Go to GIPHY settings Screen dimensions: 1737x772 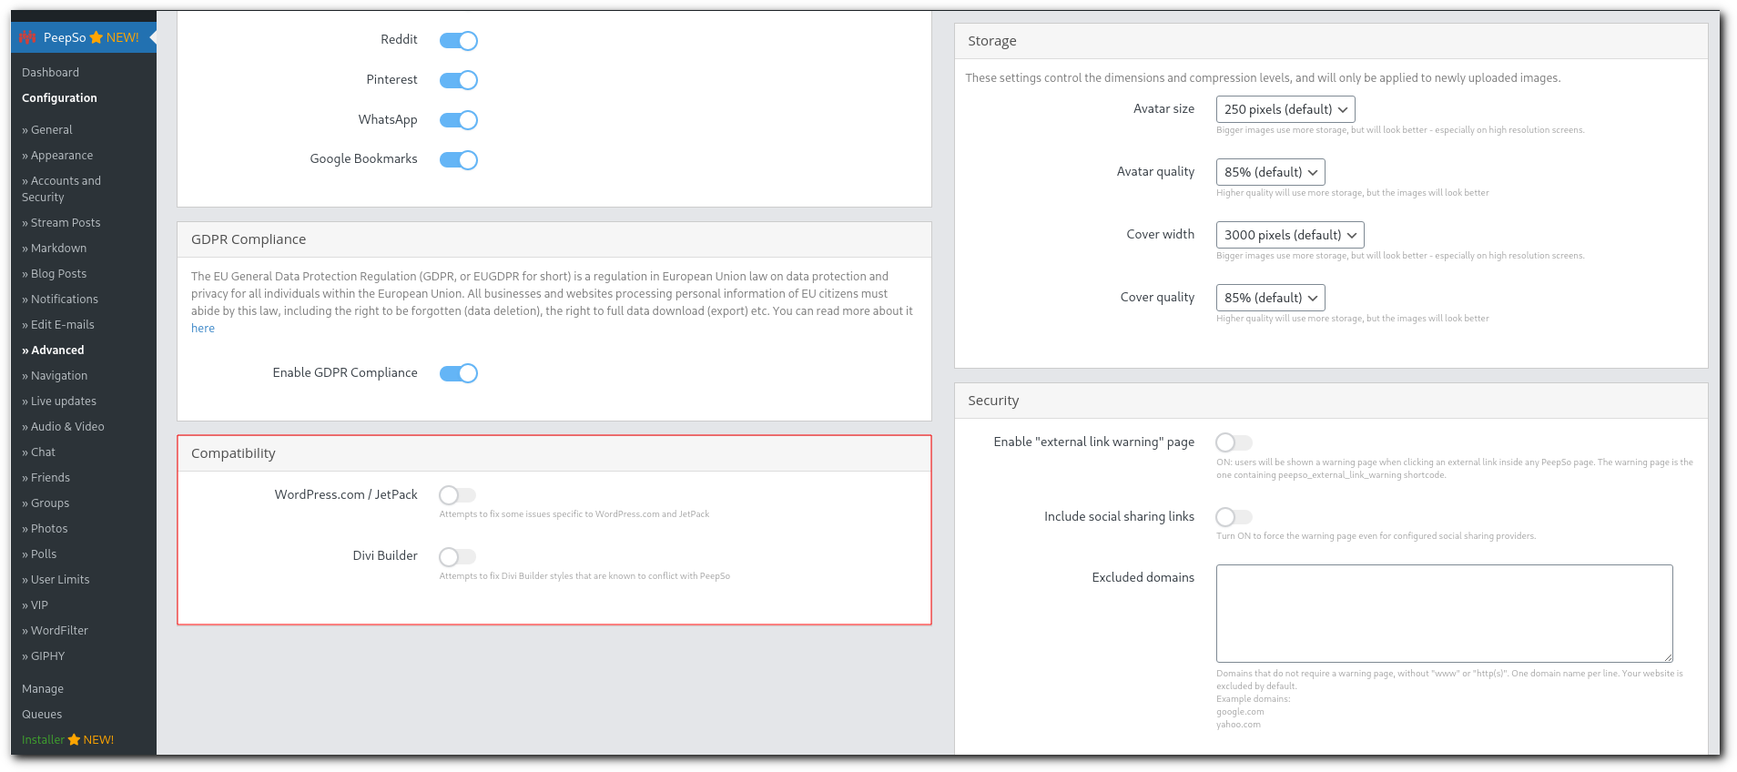point(44,656)
